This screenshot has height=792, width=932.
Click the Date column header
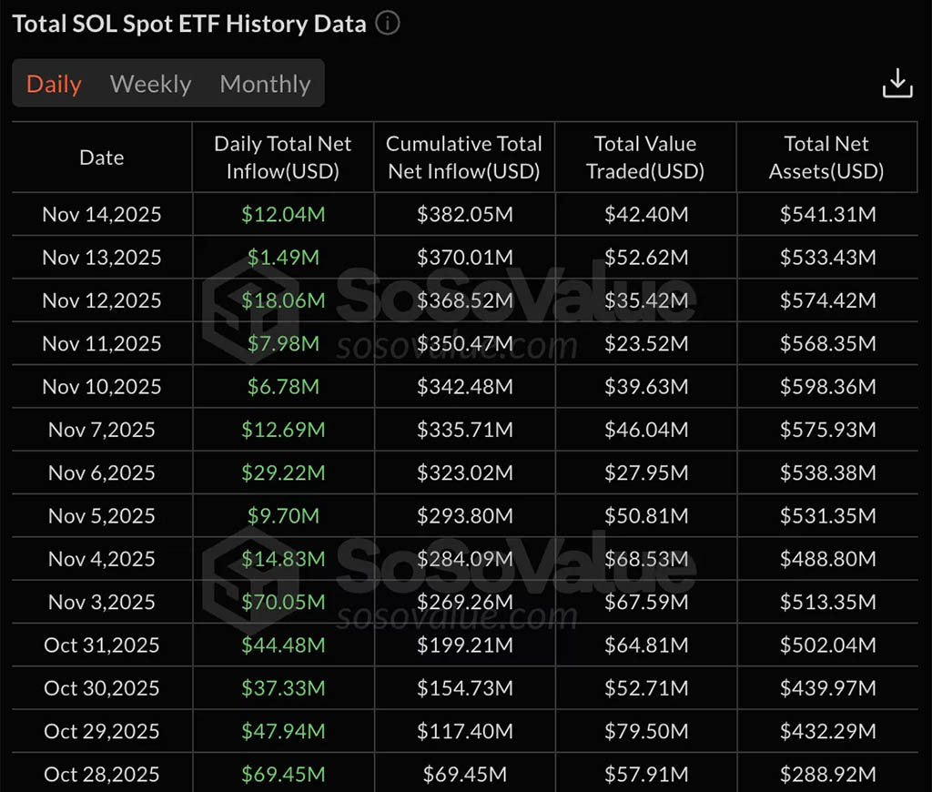coord(102,157)
